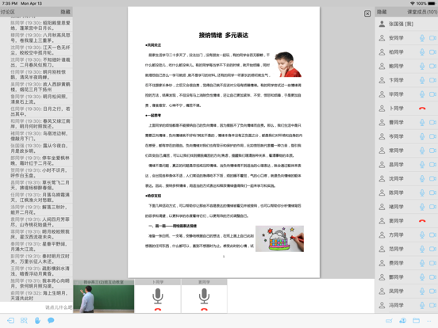Screen dimensions: 438x328
Task: Click camera icon for 费同学
Action: (x=432, y=263)
